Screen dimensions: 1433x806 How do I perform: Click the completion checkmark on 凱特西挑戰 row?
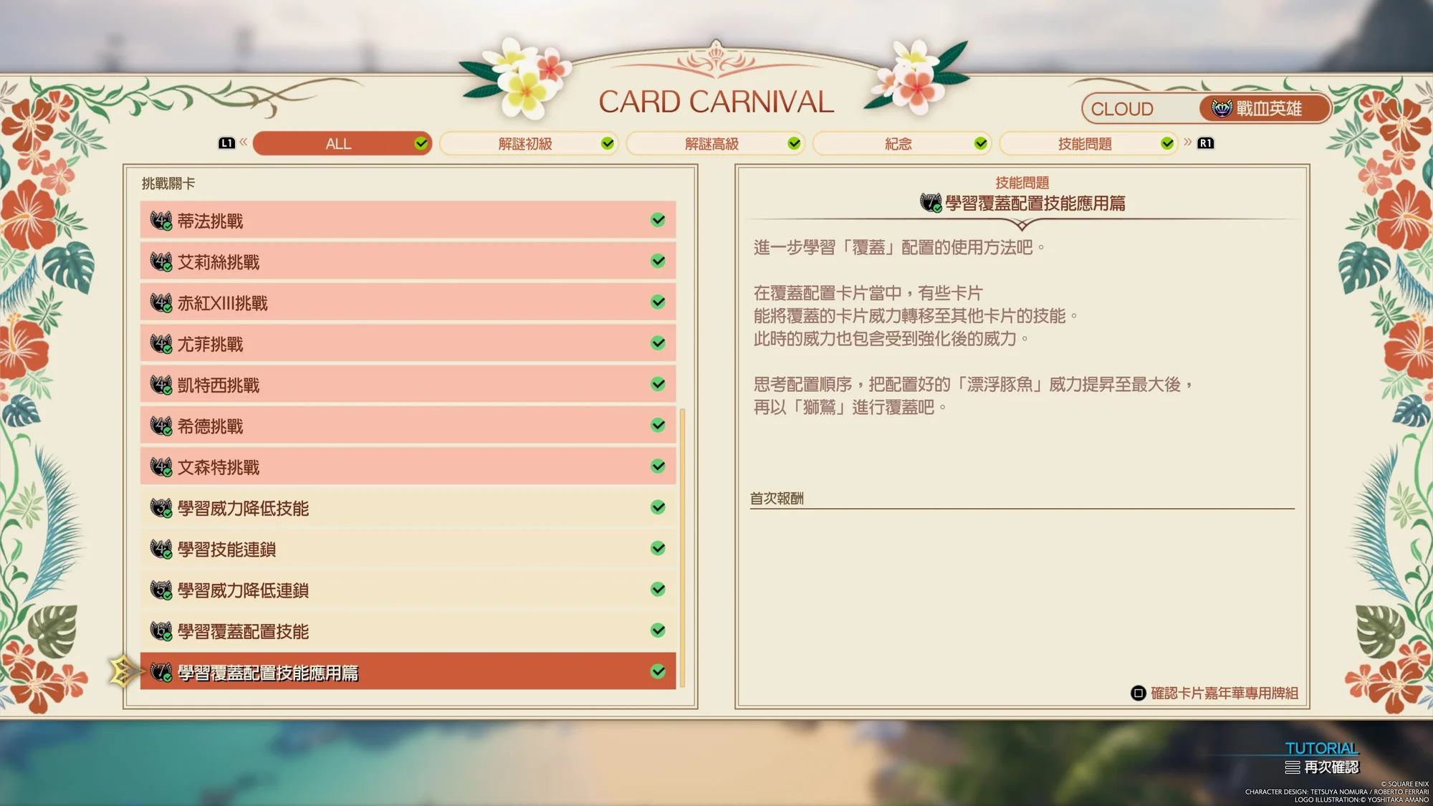pos(658,384)
